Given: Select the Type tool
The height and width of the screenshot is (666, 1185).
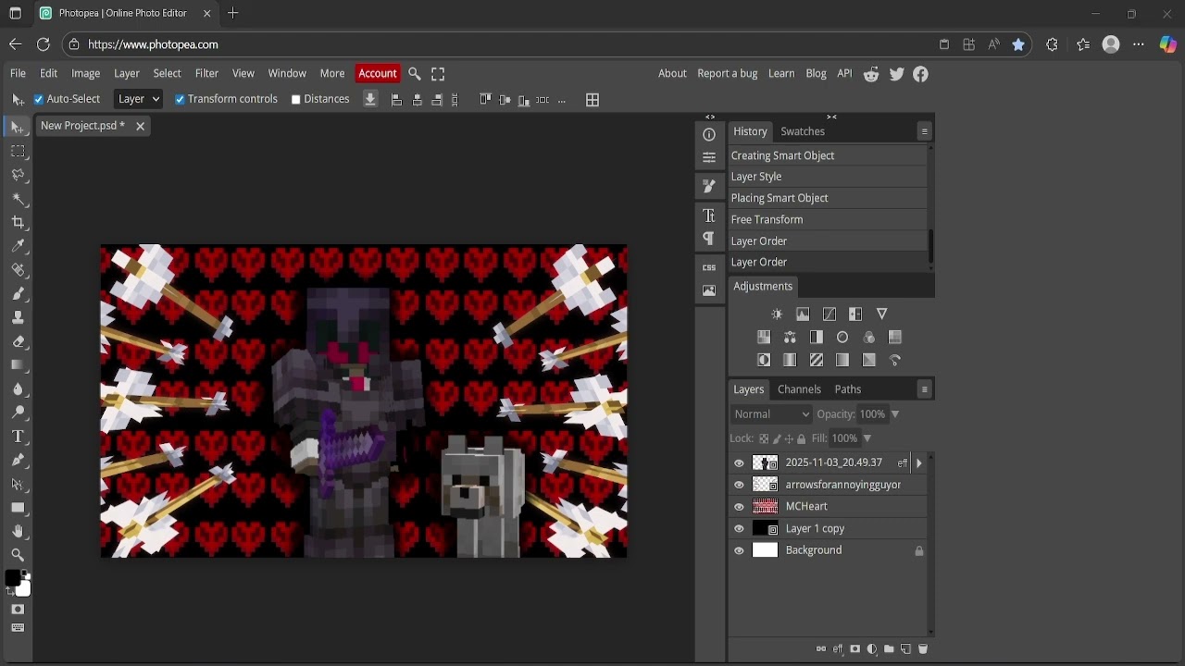Looking at the screenshot, I should pos(18,437).
